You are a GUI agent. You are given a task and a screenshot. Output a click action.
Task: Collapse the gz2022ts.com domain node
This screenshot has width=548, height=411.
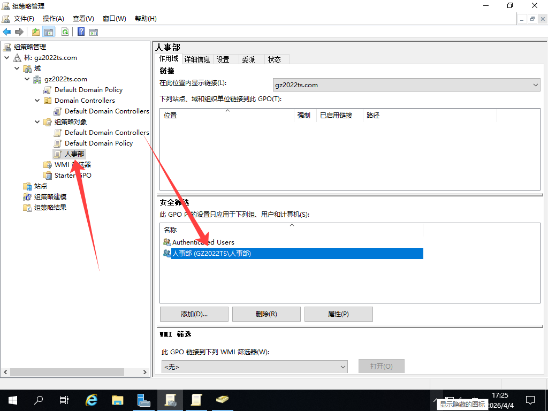click(27, 79)
